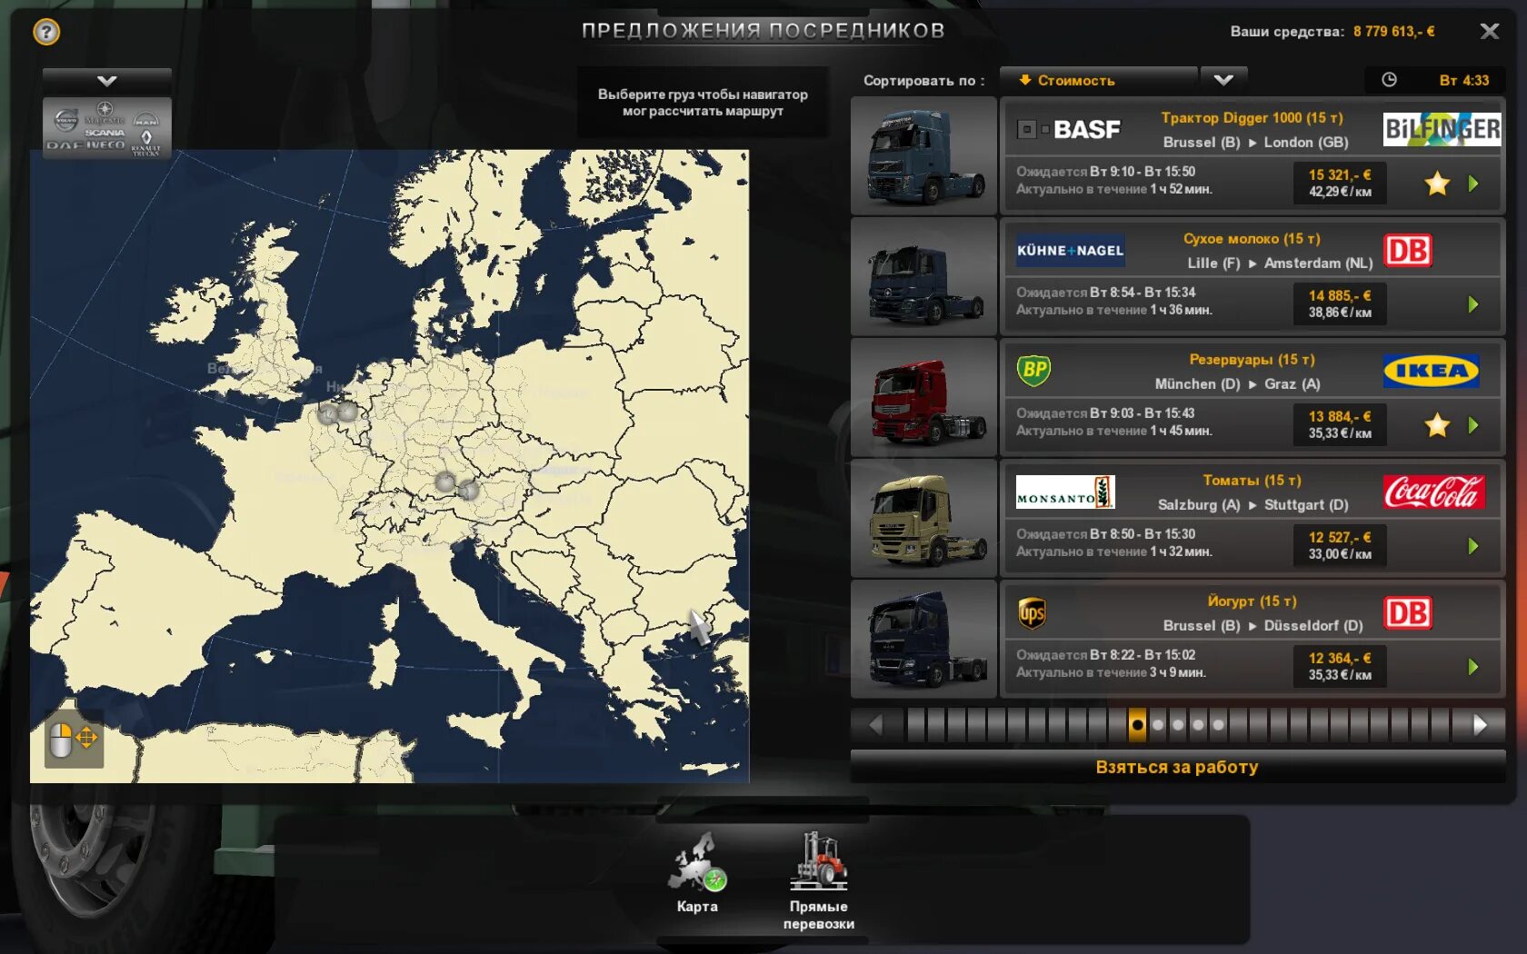
Task: Open the Карта map tab
Action: click(697, 872)
